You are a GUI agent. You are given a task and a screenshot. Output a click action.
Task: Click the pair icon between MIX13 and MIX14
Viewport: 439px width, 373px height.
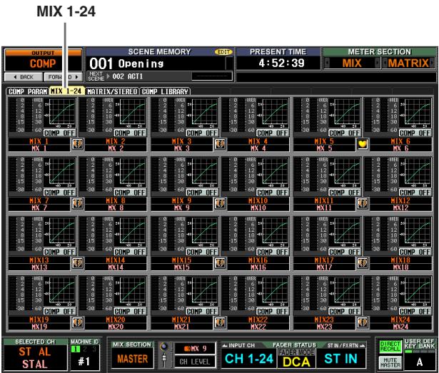[x=78, y=263]
